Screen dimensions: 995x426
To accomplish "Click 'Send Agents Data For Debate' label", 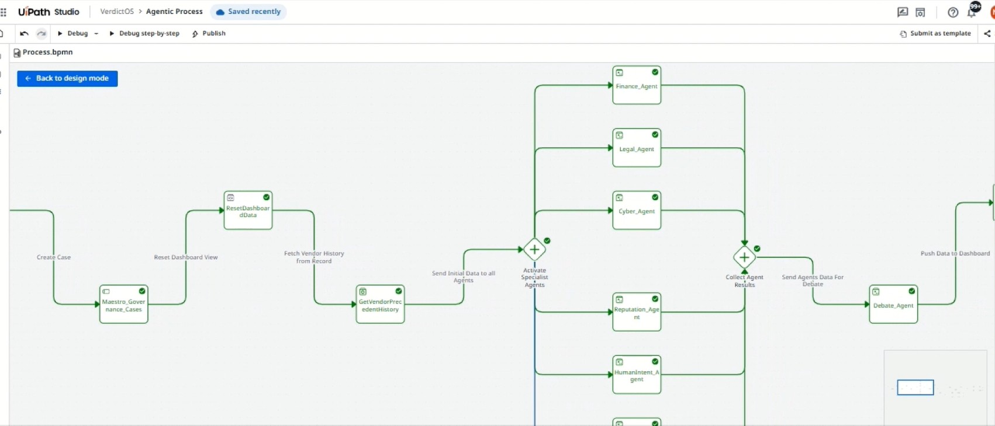I will pyautogui.click(x=813, y=281).
